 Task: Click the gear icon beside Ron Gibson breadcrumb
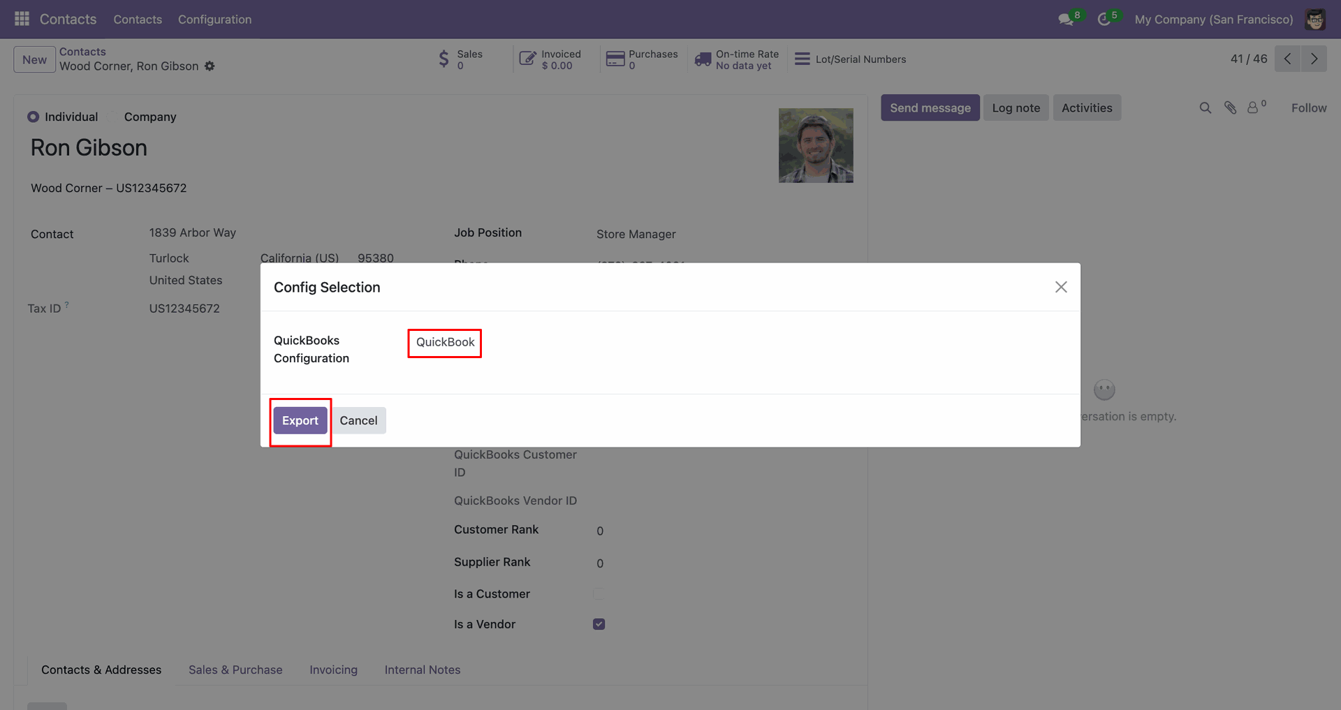pos(210,66)
